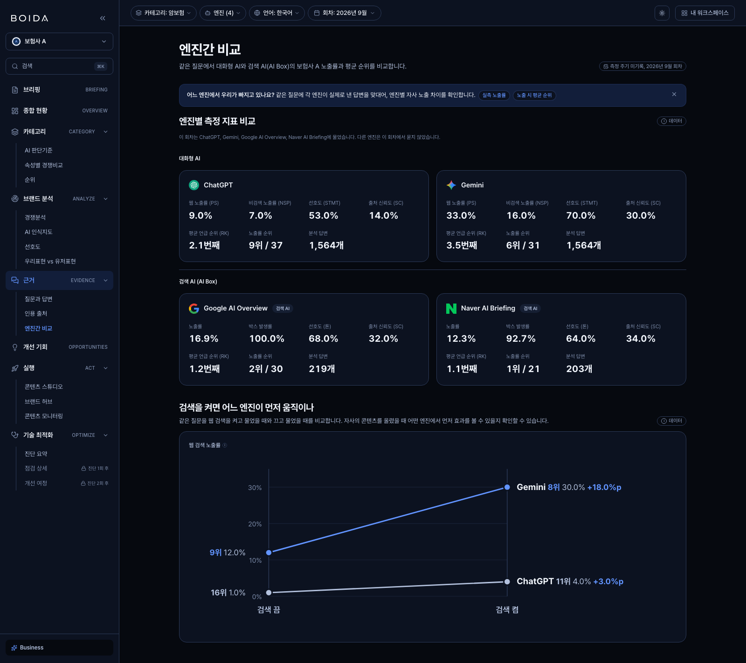The height and width of the screenshot is (663, 746).
Task: Click the 근거 chat bubbles icon
Action: [15, 280]
